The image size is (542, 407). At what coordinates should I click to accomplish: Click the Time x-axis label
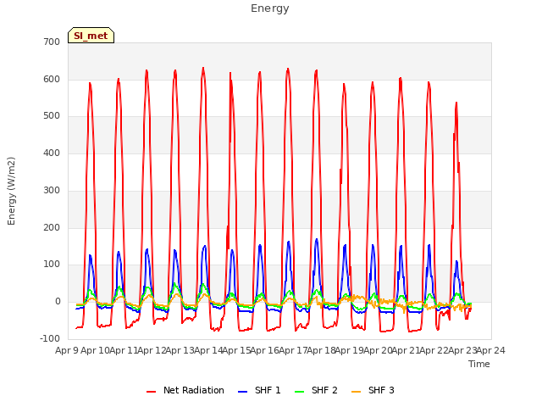(479, 364)
